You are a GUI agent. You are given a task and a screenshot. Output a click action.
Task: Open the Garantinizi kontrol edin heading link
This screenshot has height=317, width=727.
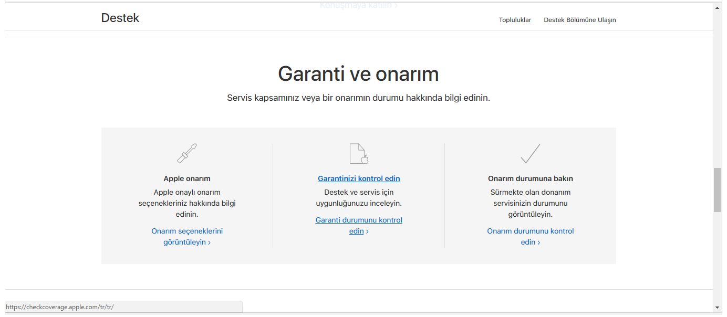tap(359, 178)
